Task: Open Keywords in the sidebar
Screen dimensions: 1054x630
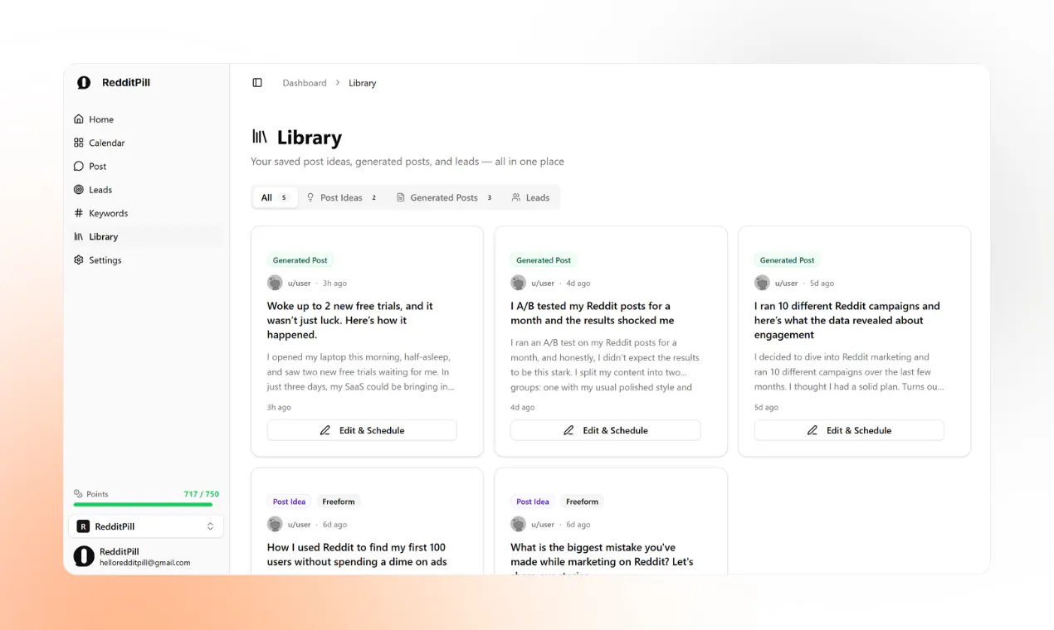Action: click(x=146, y=213)
